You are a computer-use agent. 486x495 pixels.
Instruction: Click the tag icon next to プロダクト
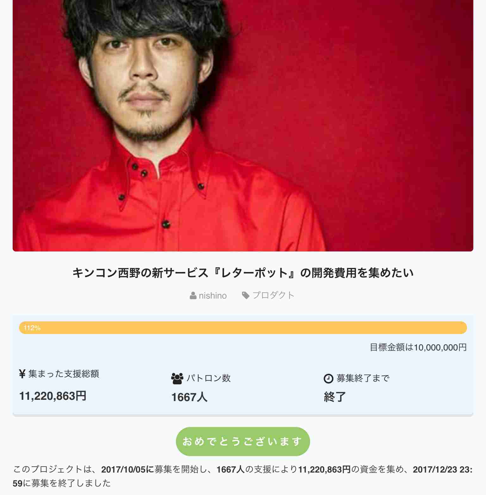tap(246, 295)
